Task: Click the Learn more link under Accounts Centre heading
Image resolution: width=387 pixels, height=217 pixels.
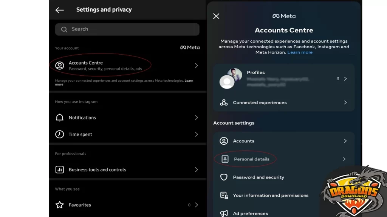Action: coord(300,52)
